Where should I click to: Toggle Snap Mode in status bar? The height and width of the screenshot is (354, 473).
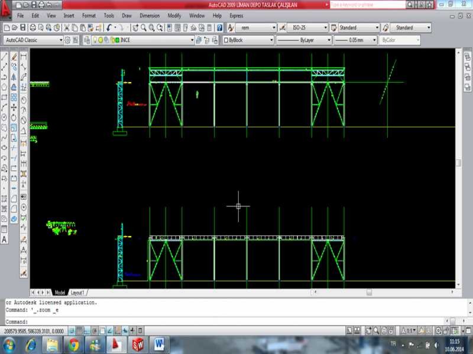[70, 331]
